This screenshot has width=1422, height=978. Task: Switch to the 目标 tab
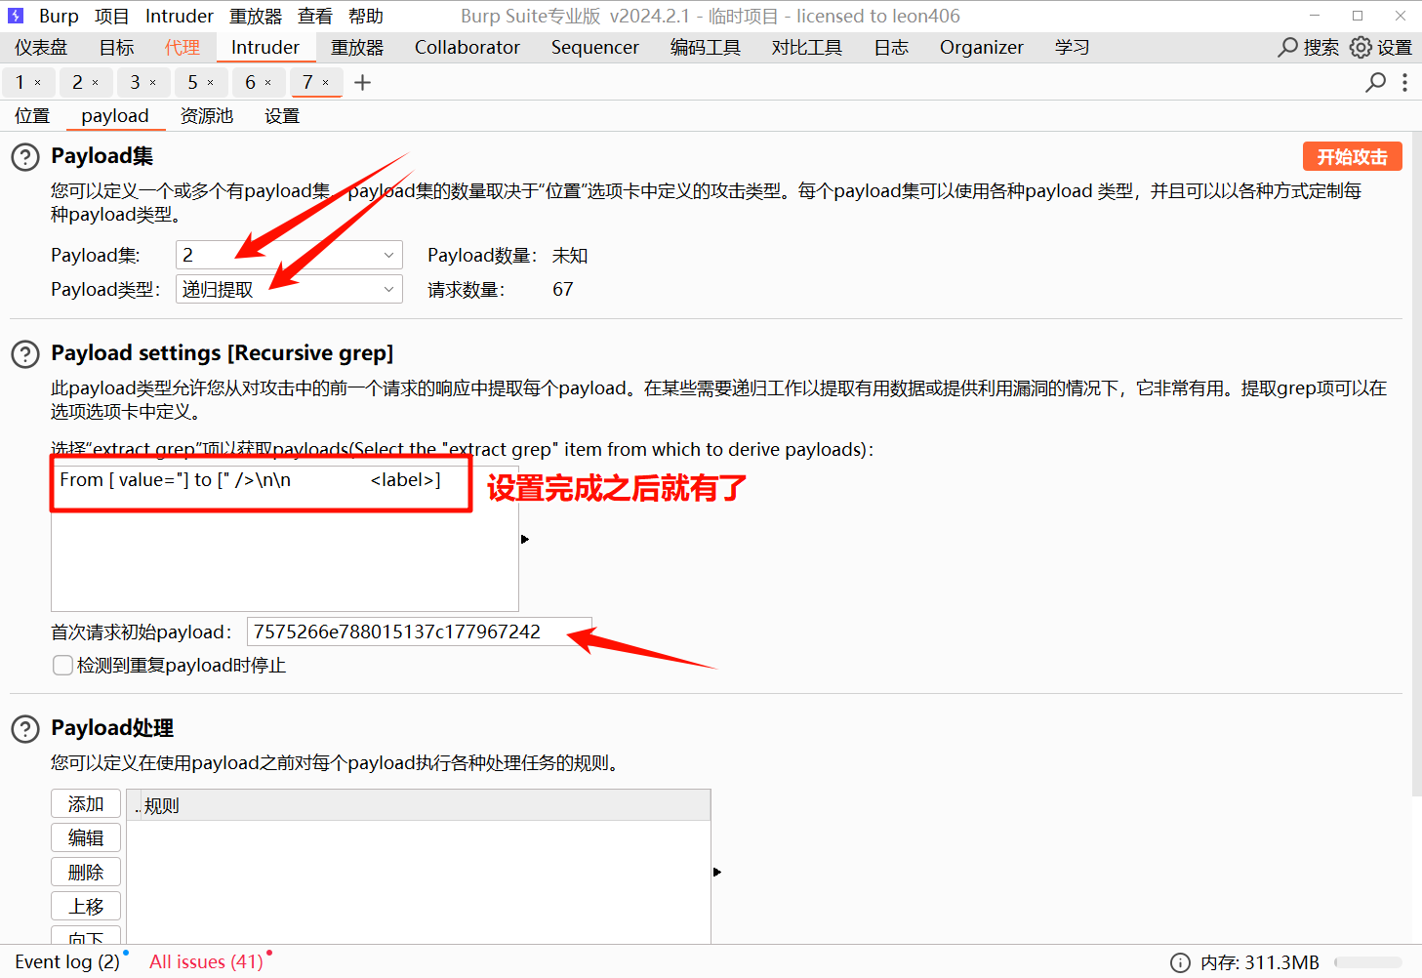coord(117,47)
